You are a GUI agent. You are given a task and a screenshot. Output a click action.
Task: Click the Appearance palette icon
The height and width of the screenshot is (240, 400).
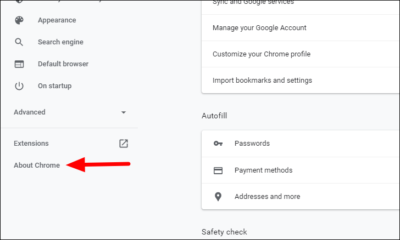coord(19,20)
